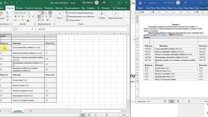This screenshot has width=208, height=117.
Task: Click the Decrease Indent icon in Excel
Action: [39, 20]
